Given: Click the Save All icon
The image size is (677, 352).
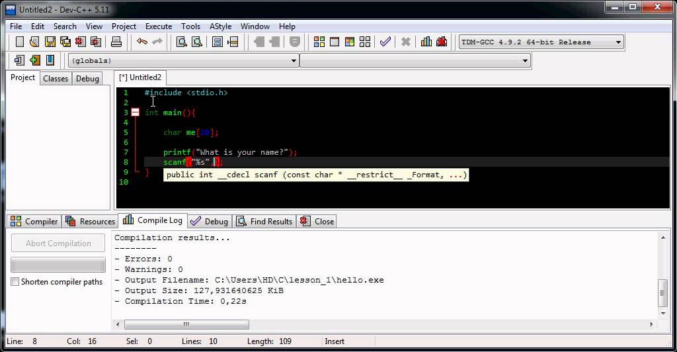Looking at the screenshot, I should point(65,42).
